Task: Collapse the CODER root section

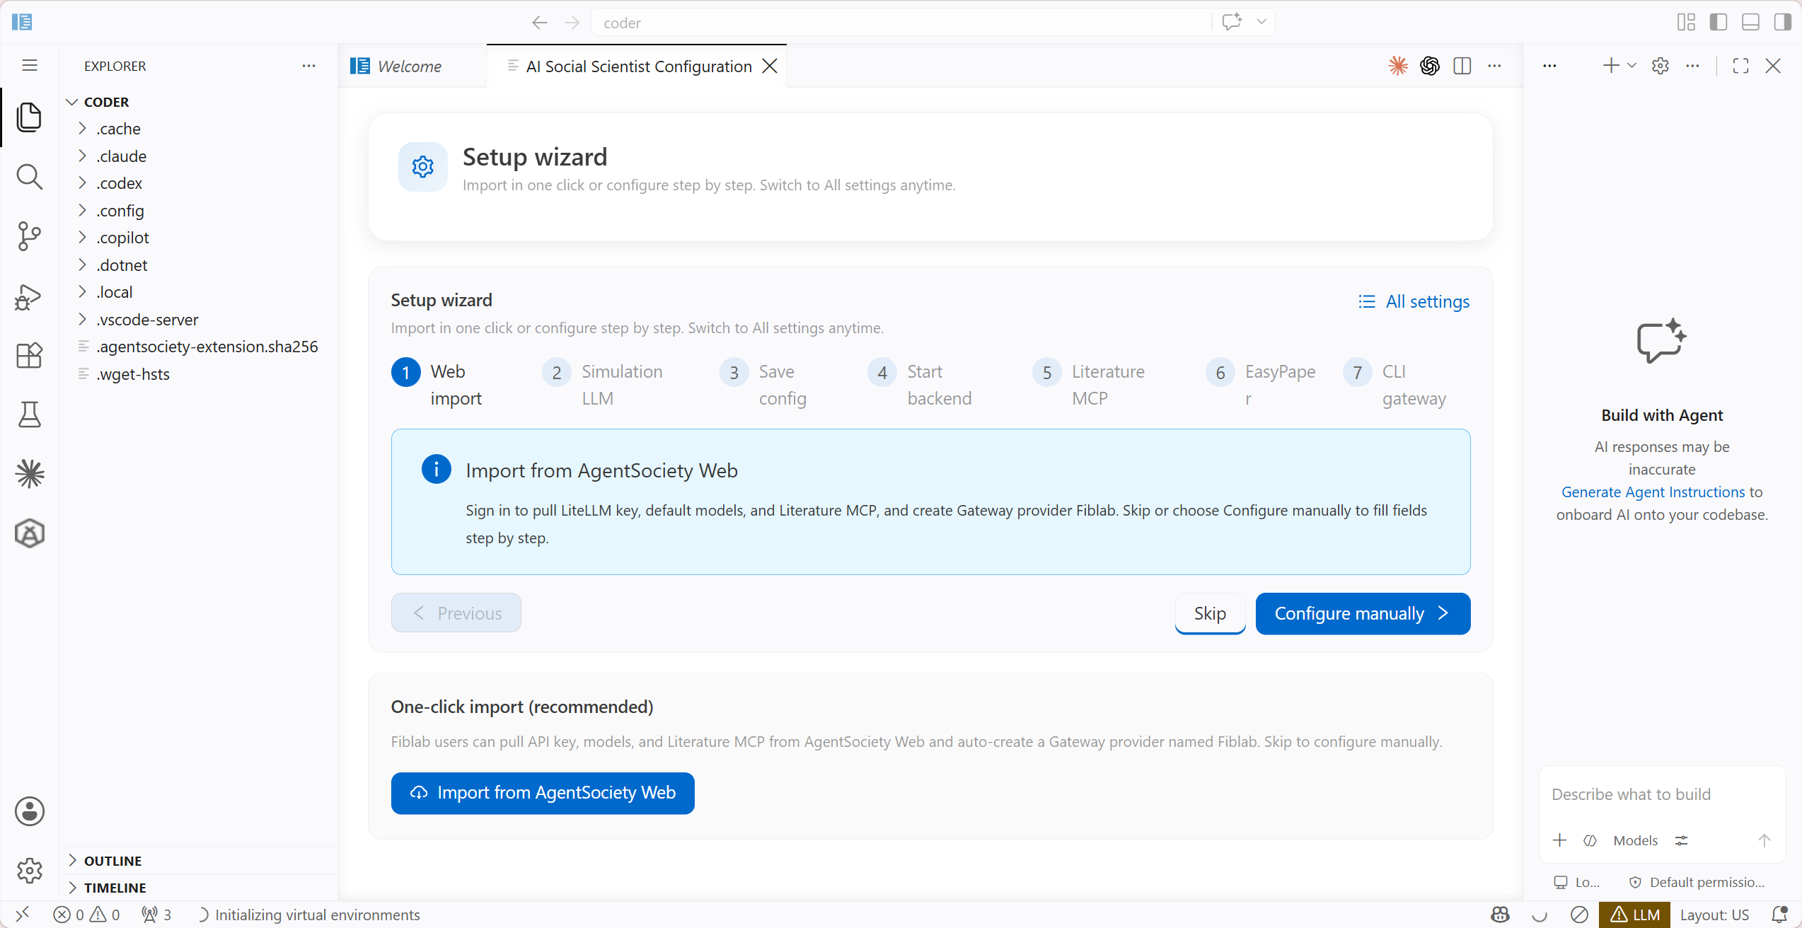Action: click(197, 102)
